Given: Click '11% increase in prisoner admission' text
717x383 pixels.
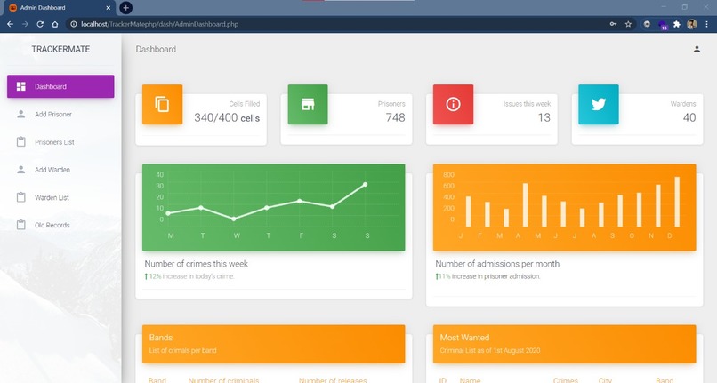Looking at the screenshot, I should pos(487,276).
